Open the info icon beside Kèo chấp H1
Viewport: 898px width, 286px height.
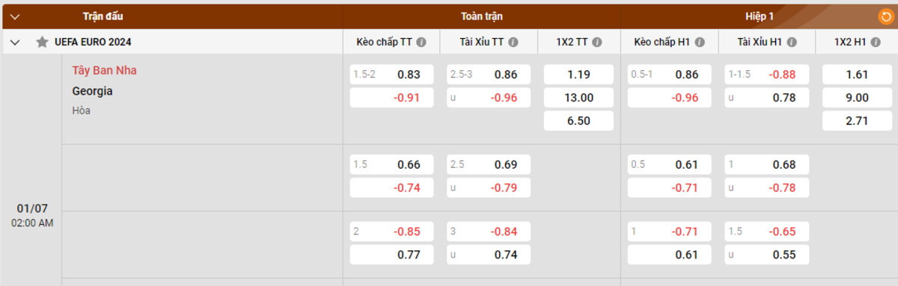coord(700,43)
